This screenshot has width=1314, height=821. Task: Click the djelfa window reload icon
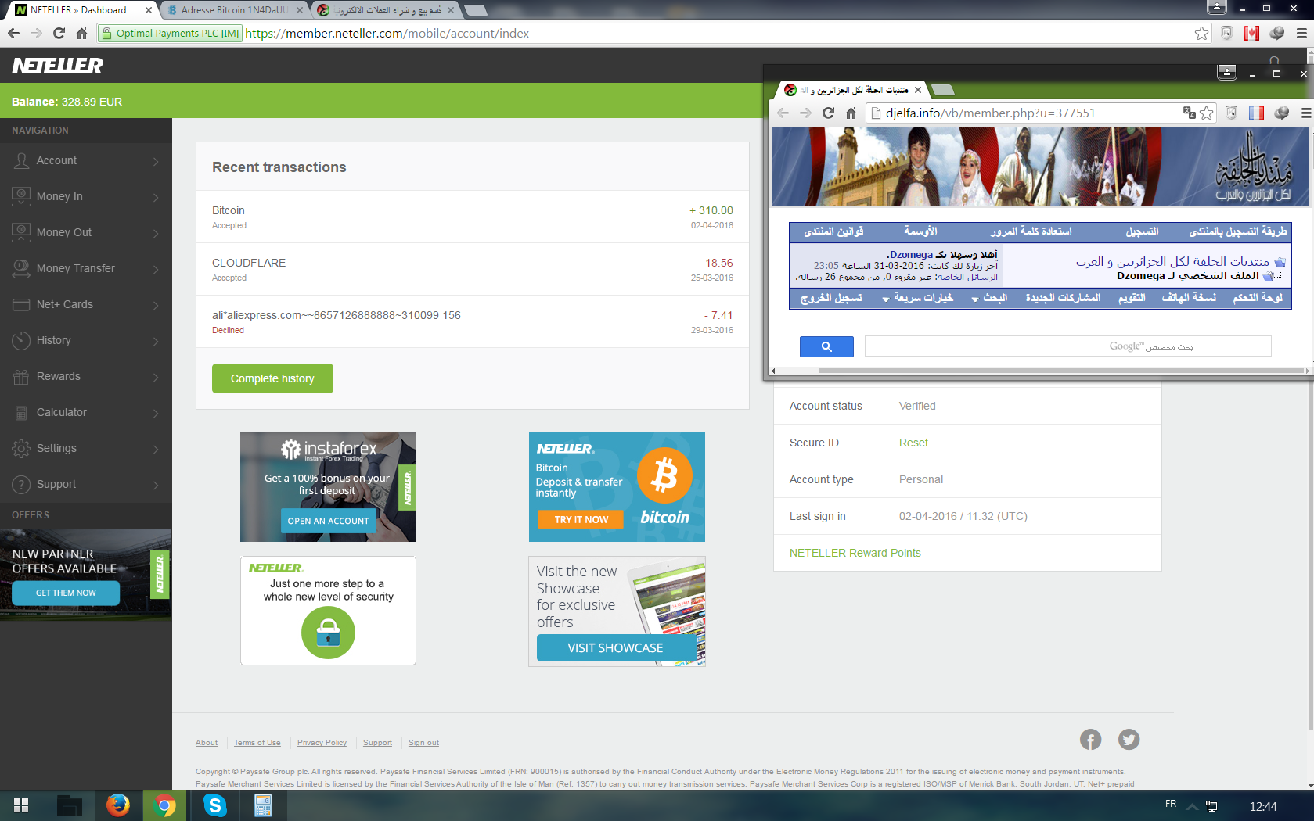(x=828, y=113)
